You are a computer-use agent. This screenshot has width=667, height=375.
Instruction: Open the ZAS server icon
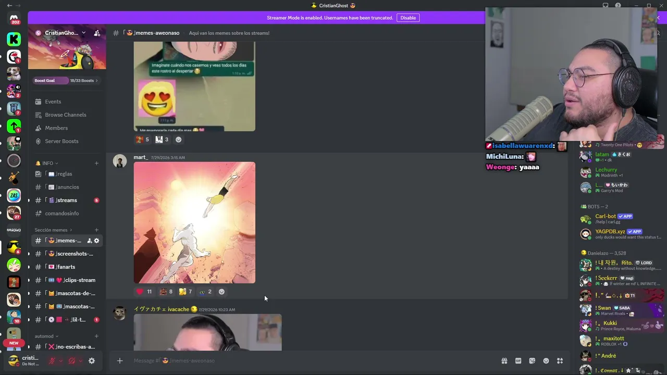point(14,195)
